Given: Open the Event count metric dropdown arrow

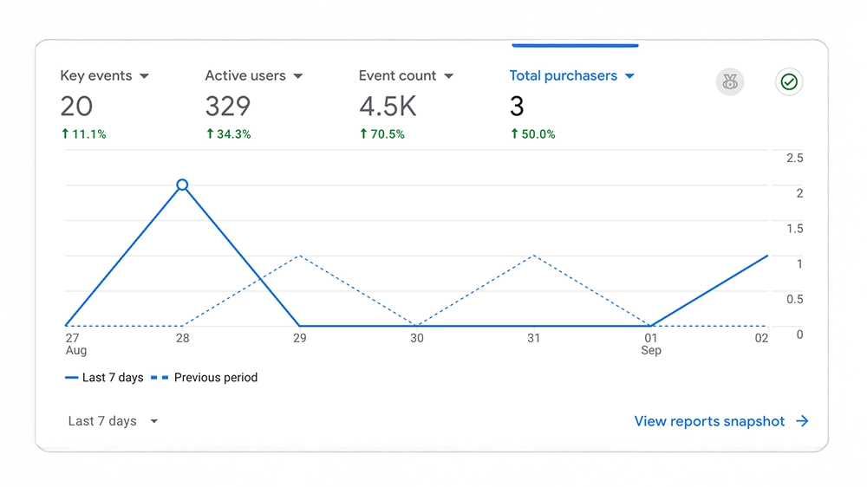Looking at the screenshot, I should tap(448, 76).
